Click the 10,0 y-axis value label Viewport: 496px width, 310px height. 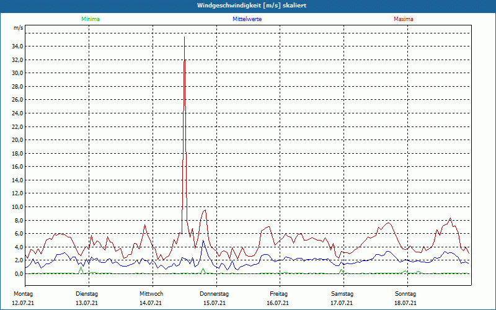(17, 207)
